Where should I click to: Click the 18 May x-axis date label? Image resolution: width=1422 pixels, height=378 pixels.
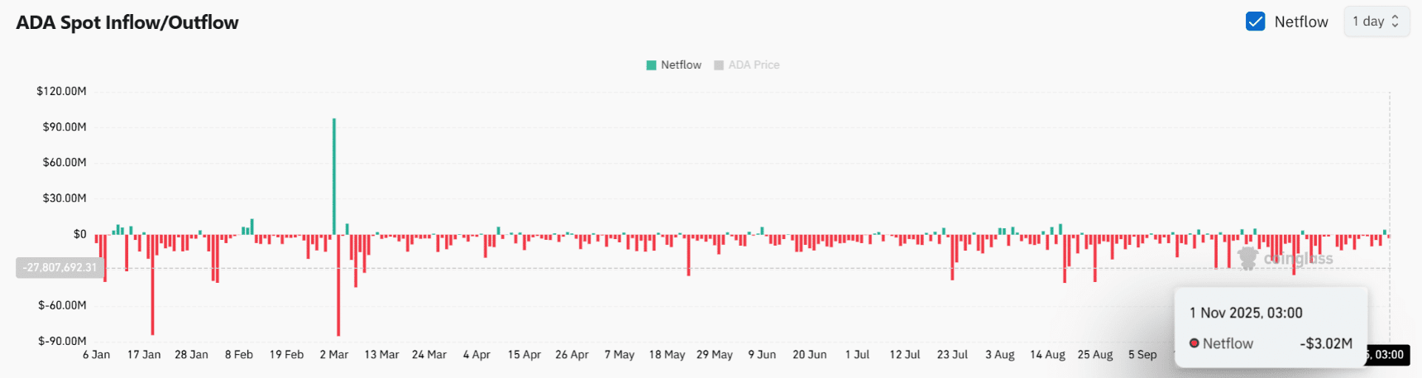pos(667,355)
